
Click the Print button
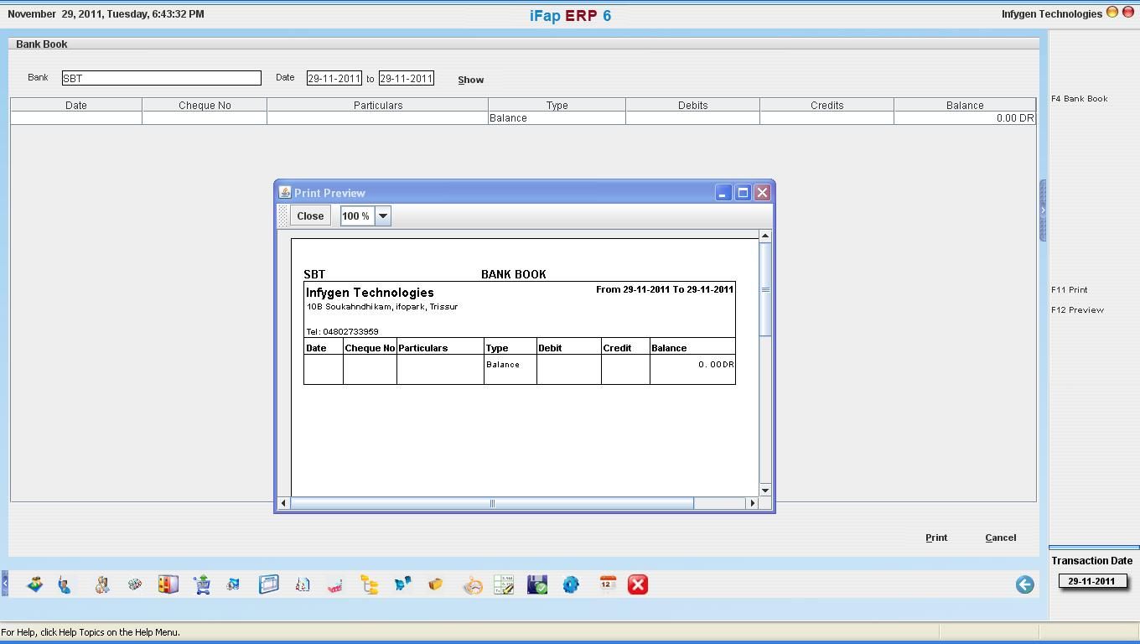pyautogui.click(x=936, y=538)
